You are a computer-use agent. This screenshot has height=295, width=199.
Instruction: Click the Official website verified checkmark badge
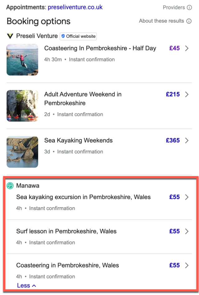(63, 36)
